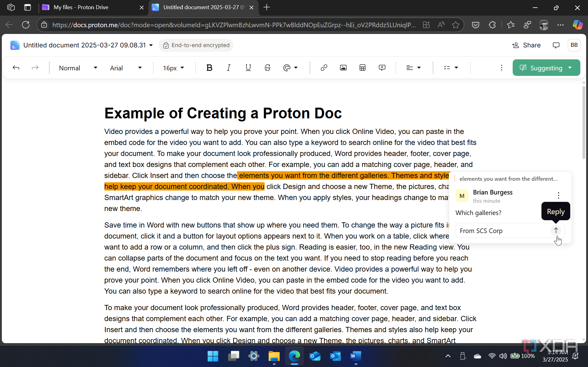The image size is (588, 367).
Task: Close the Untitled document browser tab
Action: click(x=251, y=8)
